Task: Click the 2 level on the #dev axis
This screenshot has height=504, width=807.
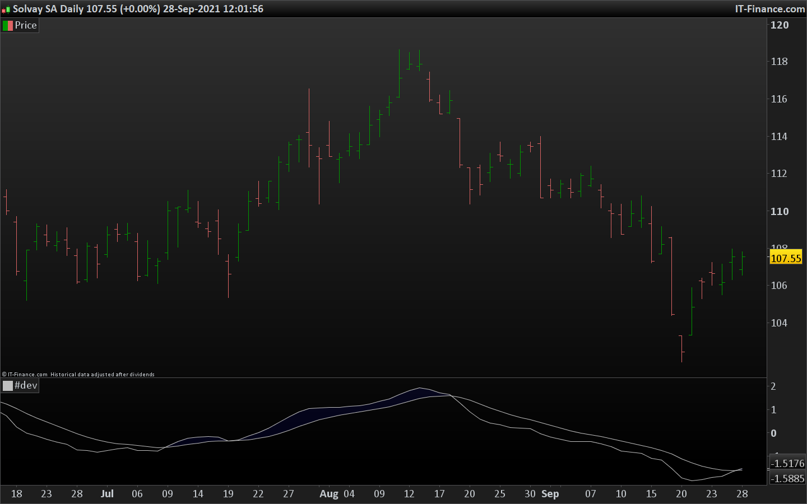Action: point(774,386)
